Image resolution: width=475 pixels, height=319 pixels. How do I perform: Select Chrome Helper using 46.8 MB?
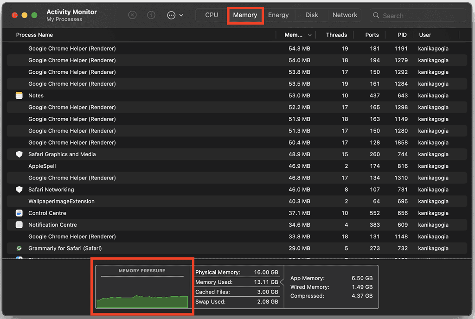(237, 178)
